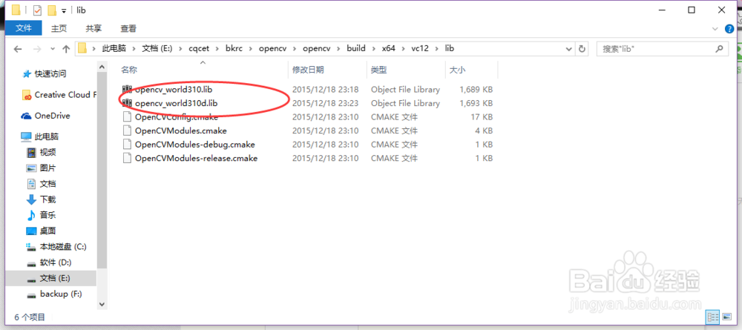Open 桌面 in the navigation pane
This screenshot has width=742, height=330.
pyautogui.click(x=47, y=231)
